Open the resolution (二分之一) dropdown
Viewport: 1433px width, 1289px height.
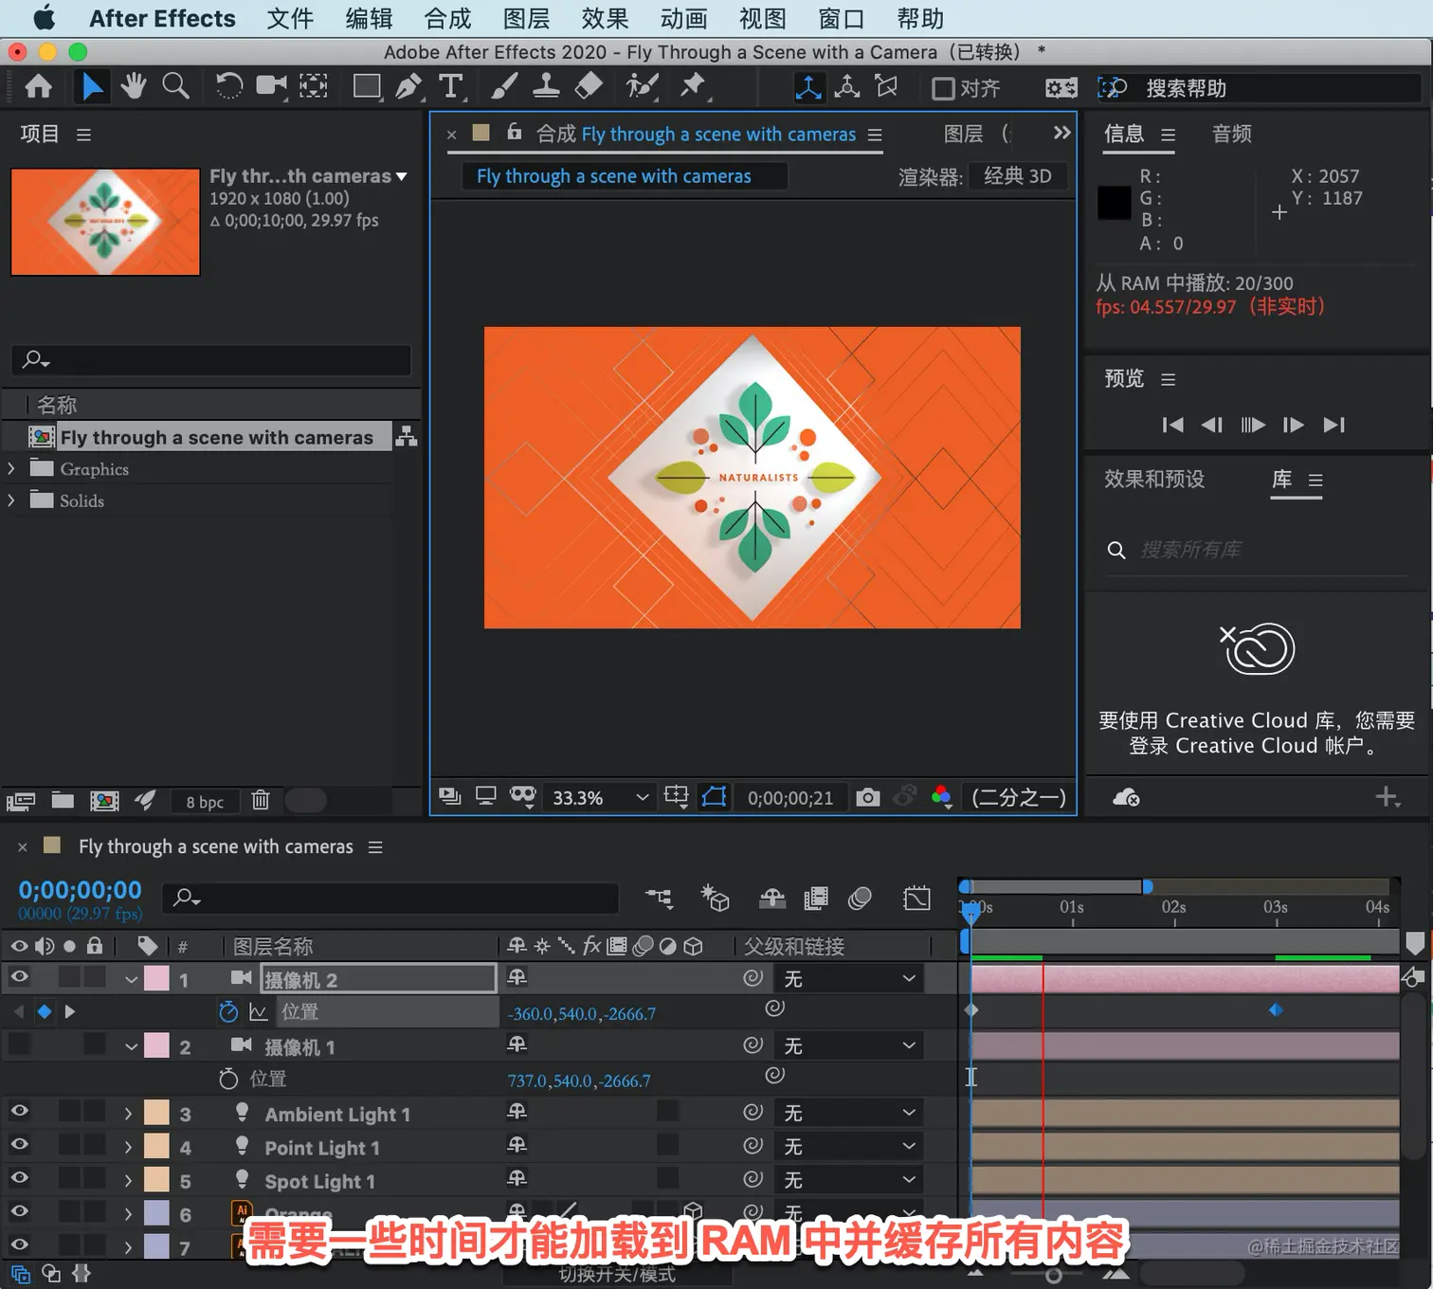pyautogui.click(x=1019, y=797)
